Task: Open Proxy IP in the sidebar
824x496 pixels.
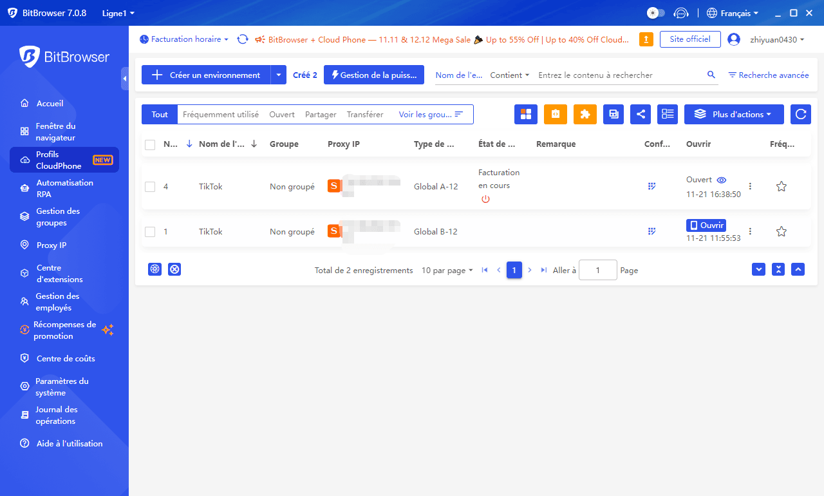Action: click(x=51, y=245)
